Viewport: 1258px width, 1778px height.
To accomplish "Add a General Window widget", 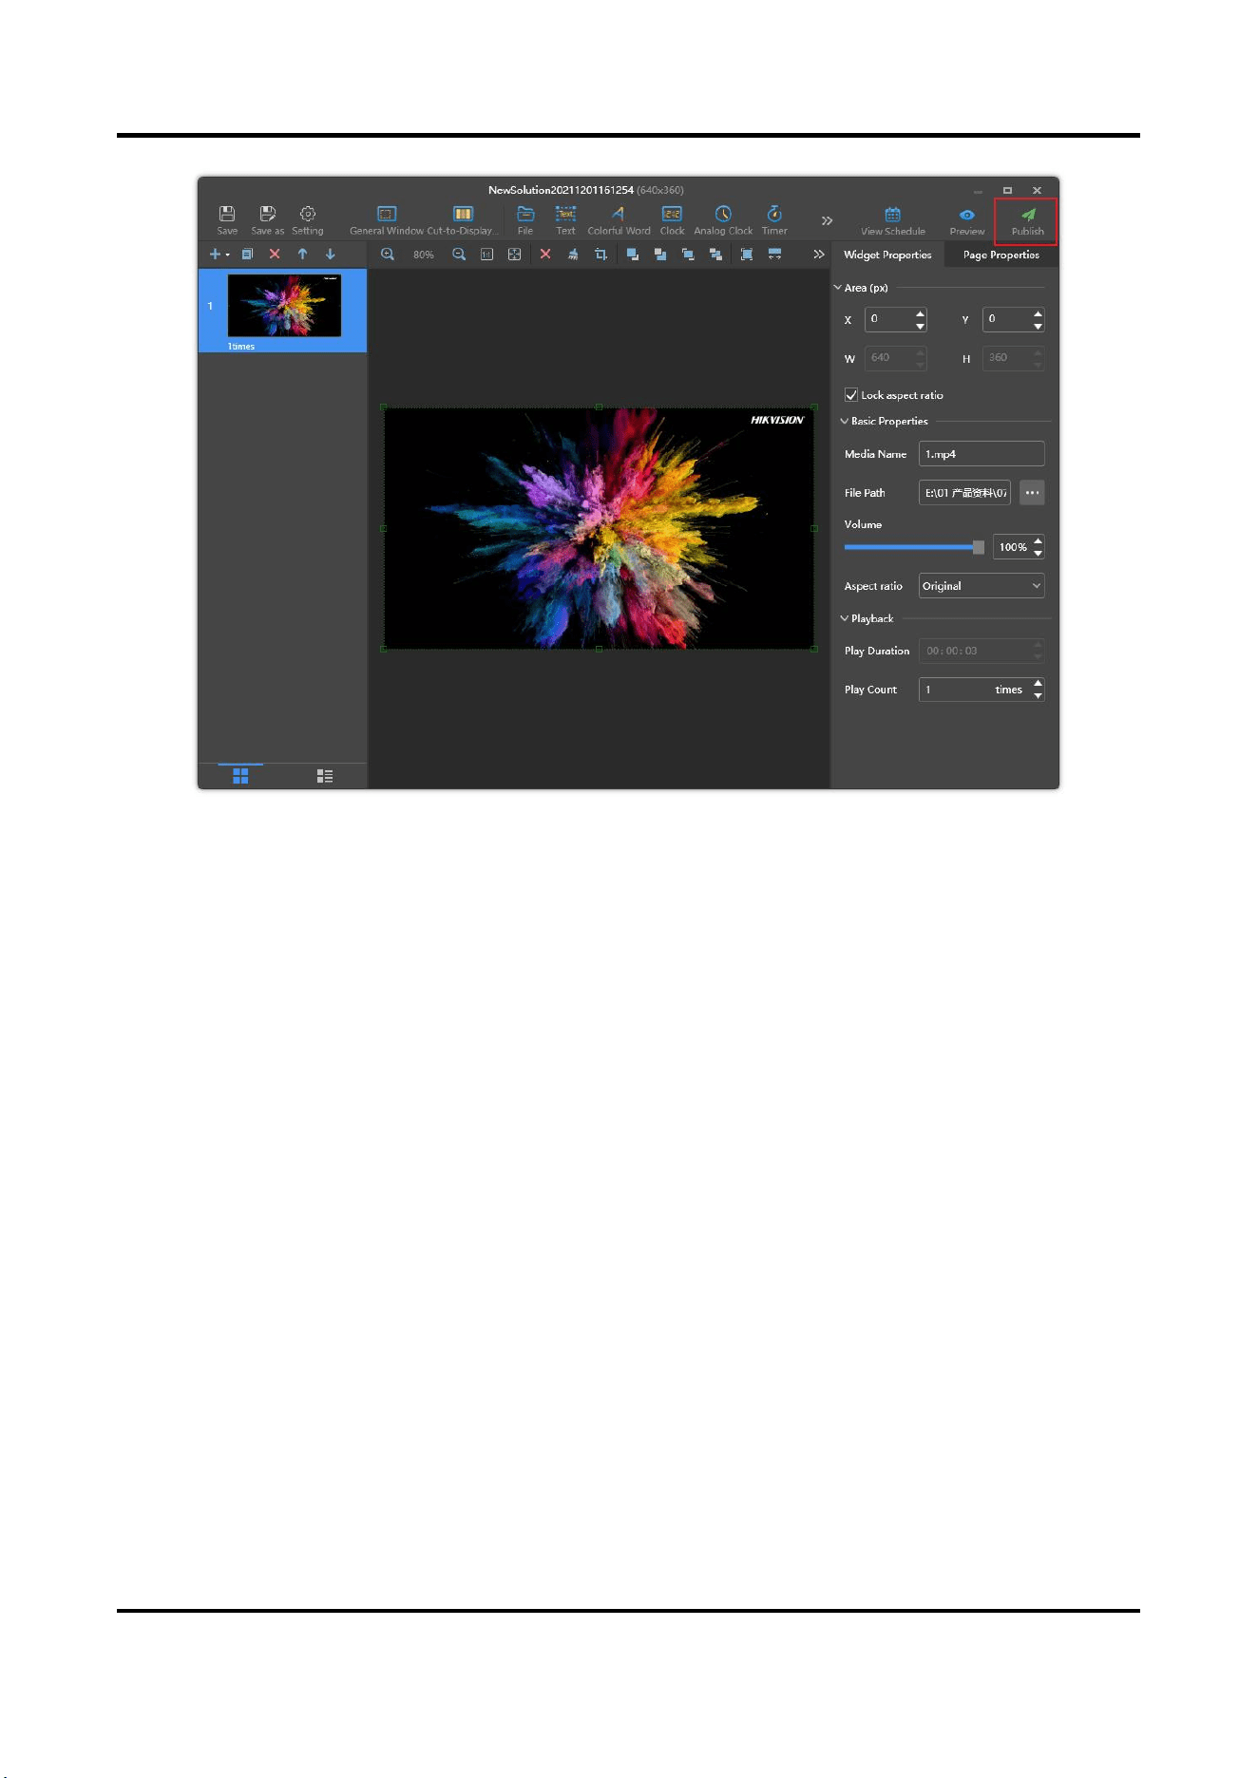I will [386, 219].
